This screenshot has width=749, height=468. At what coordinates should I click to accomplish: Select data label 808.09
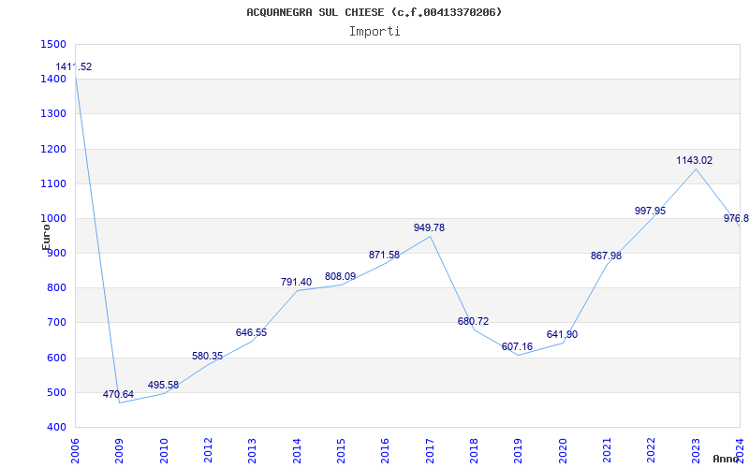click(x=340, y=276)
